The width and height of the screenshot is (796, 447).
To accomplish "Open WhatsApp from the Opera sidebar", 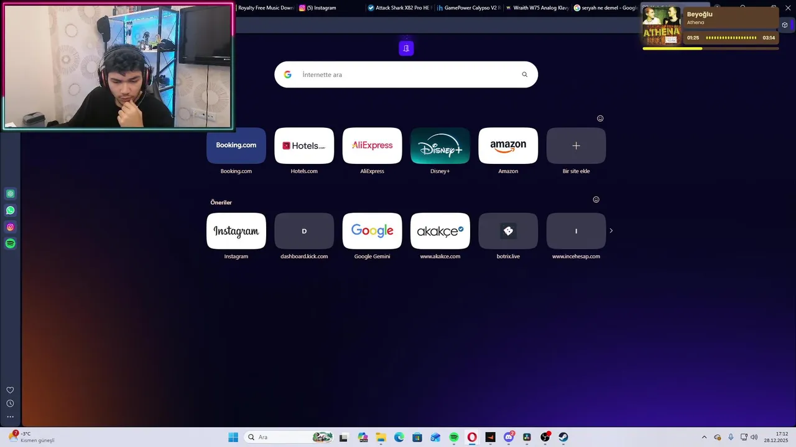I will click(10, 210).
